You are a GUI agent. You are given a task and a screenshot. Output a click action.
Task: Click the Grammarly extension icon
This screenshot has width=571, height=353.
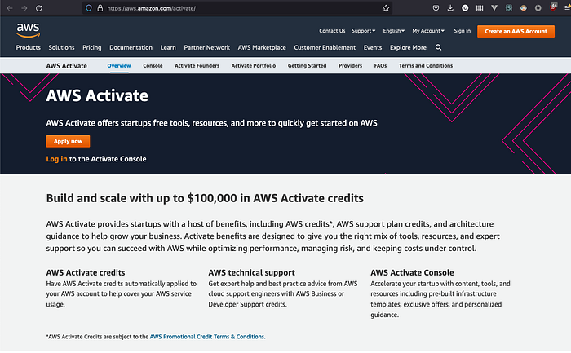(x=465, y=8)
